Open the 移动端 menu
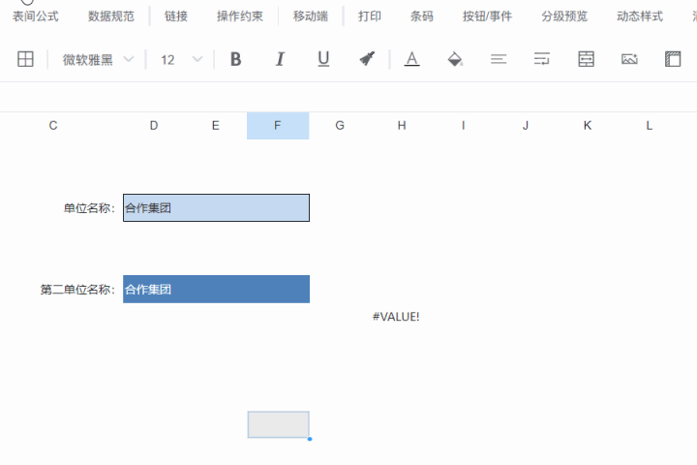697x465 pixels. coord(311,16)
